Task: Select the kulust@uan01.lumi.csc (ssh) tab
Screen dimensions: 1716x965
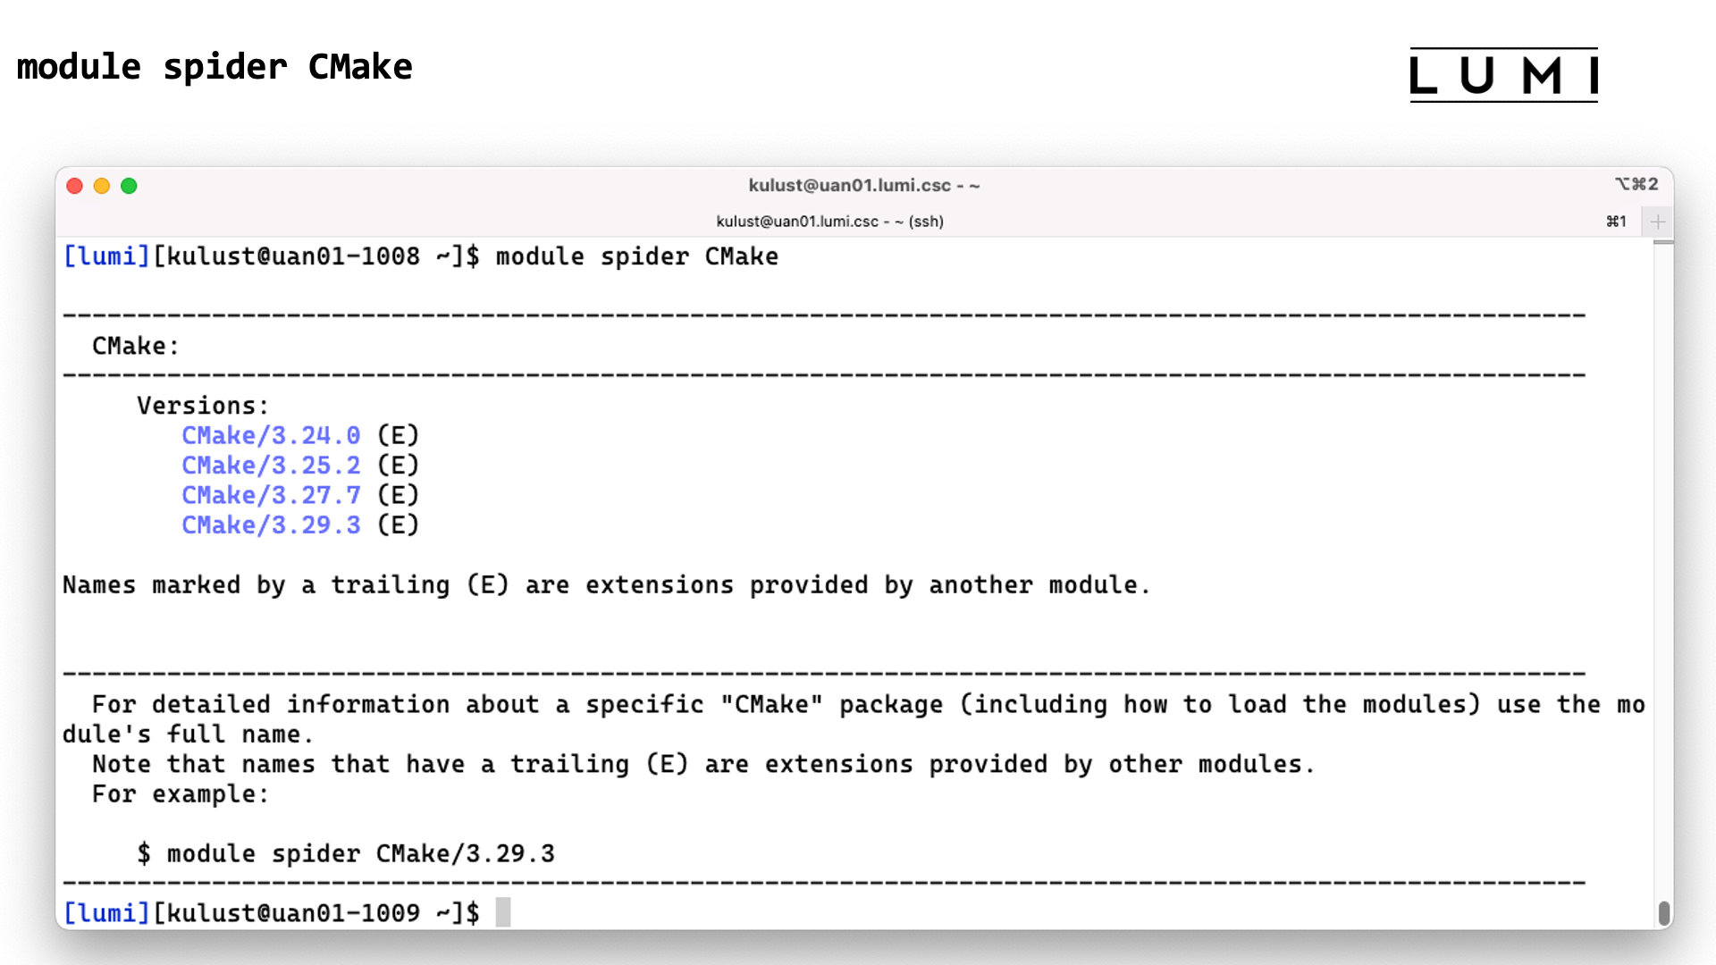Action: 829,222
